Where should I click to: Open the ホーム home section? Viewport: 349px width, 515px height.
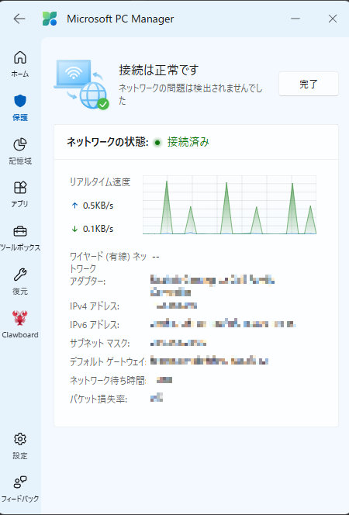tap(20, 64)
